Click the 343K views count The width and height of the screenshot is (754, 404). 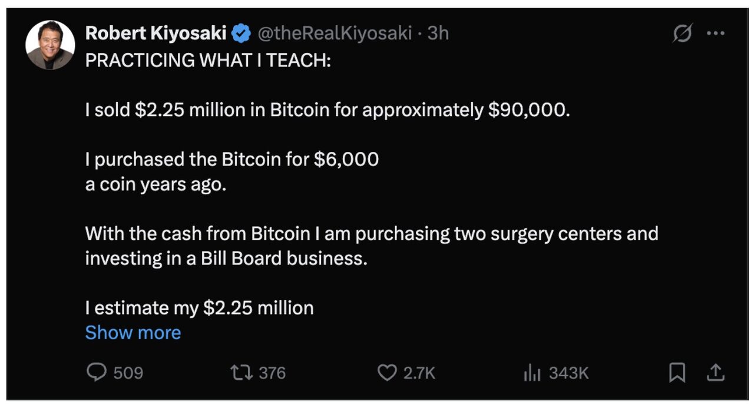click(x=568, y=373)
